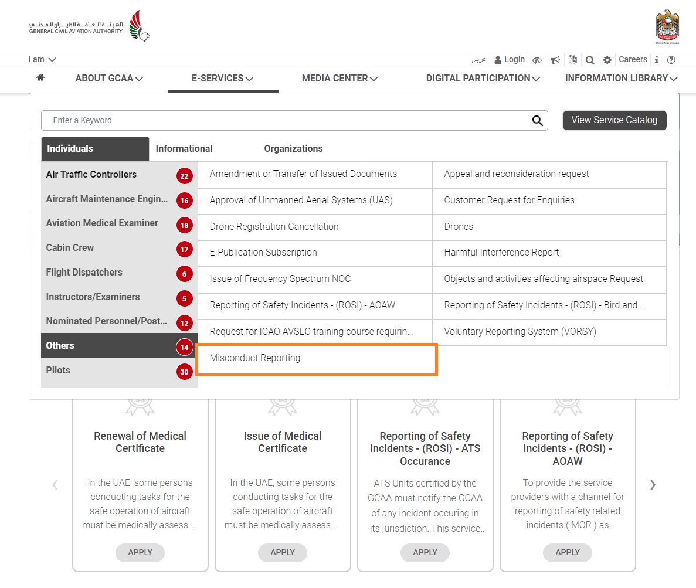Image resolution: width=696 pixels, height=588 pixels.
Task: Select Nominated Personnel/Post category
Action: 119,321
